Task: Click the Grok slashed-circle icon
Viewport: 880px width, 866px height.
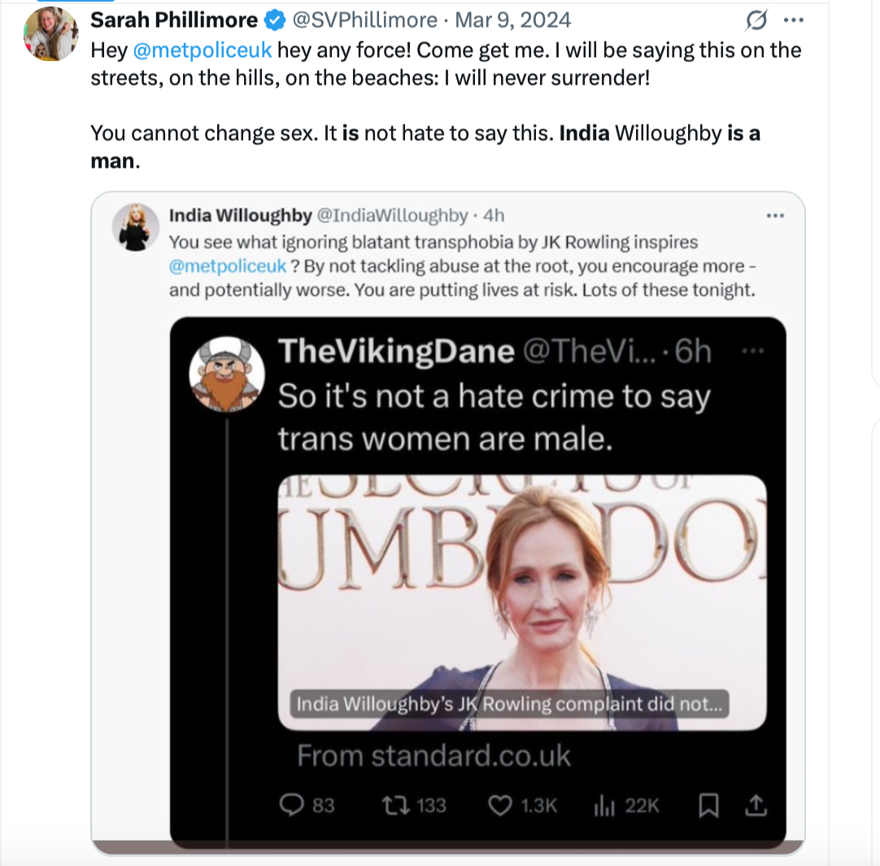Action: click(x=757, y=20)
